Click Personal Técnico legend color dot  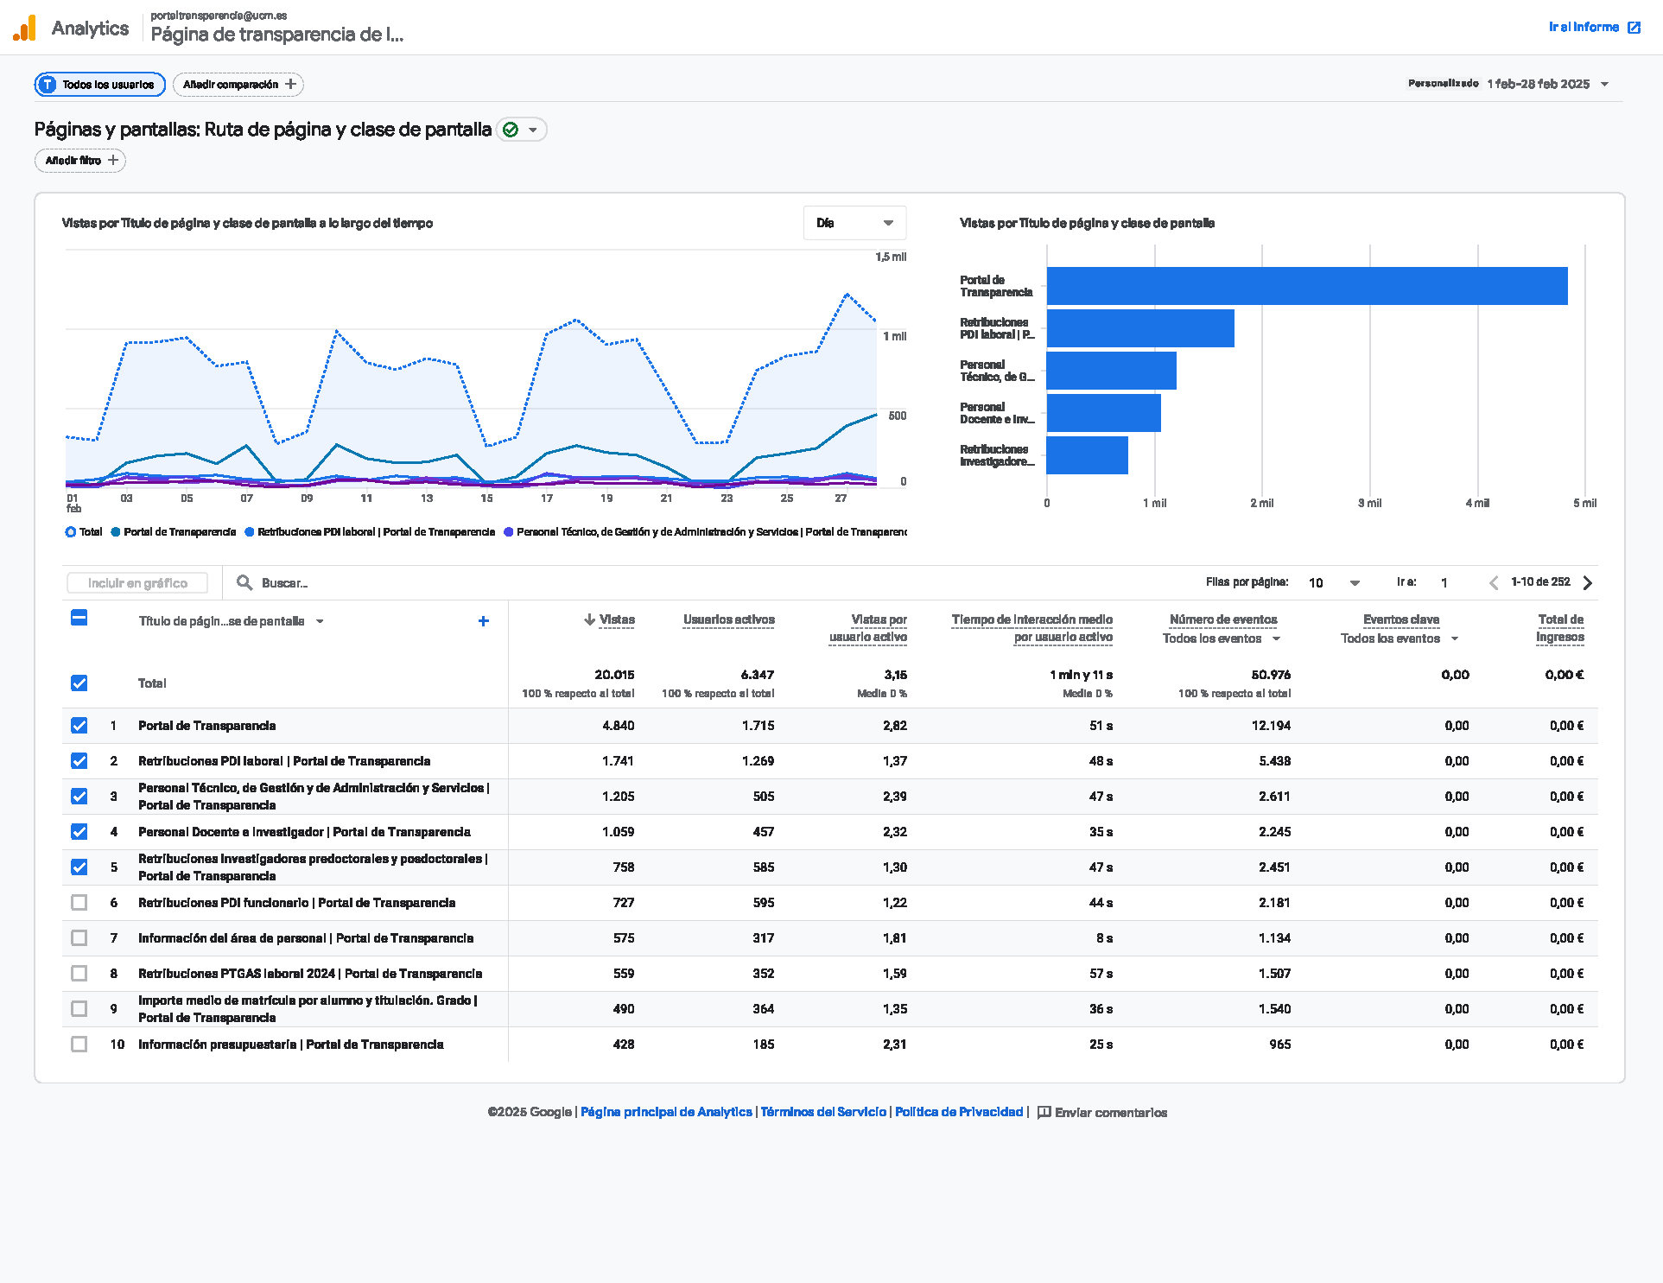(x=508, y=532)
